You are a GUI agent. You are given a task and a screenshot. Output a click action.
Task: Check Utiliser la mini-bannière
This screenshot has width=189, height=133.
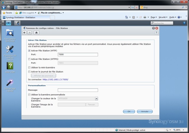[x=29, y=68]
